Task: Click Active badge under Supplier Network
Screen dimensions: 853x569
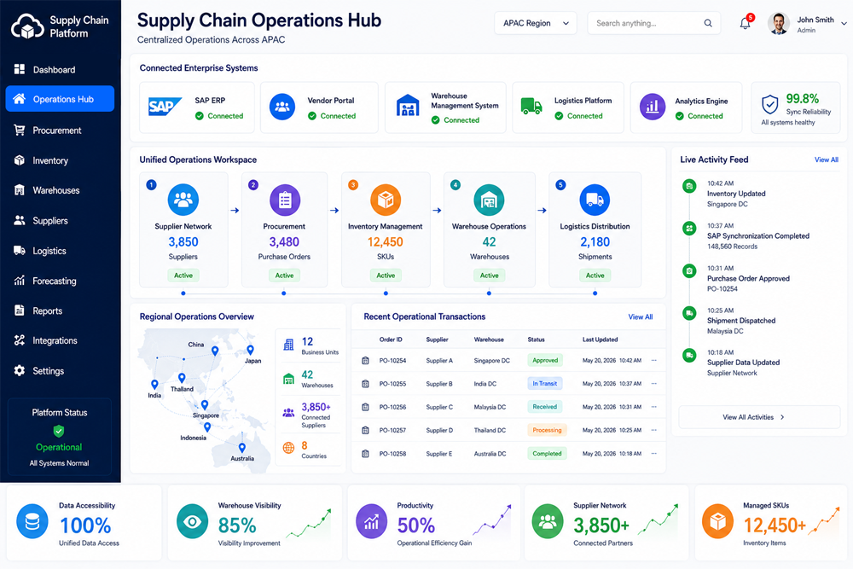Action: tap(183, 276)
